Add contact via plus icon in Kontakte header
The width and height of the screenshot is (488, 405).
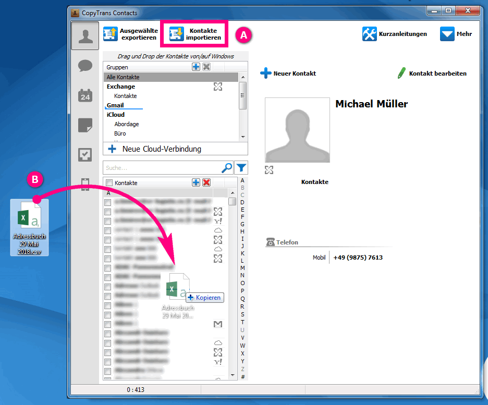point(196,182)
